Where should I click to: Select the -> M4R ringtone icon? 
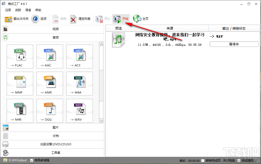(20, 111)
